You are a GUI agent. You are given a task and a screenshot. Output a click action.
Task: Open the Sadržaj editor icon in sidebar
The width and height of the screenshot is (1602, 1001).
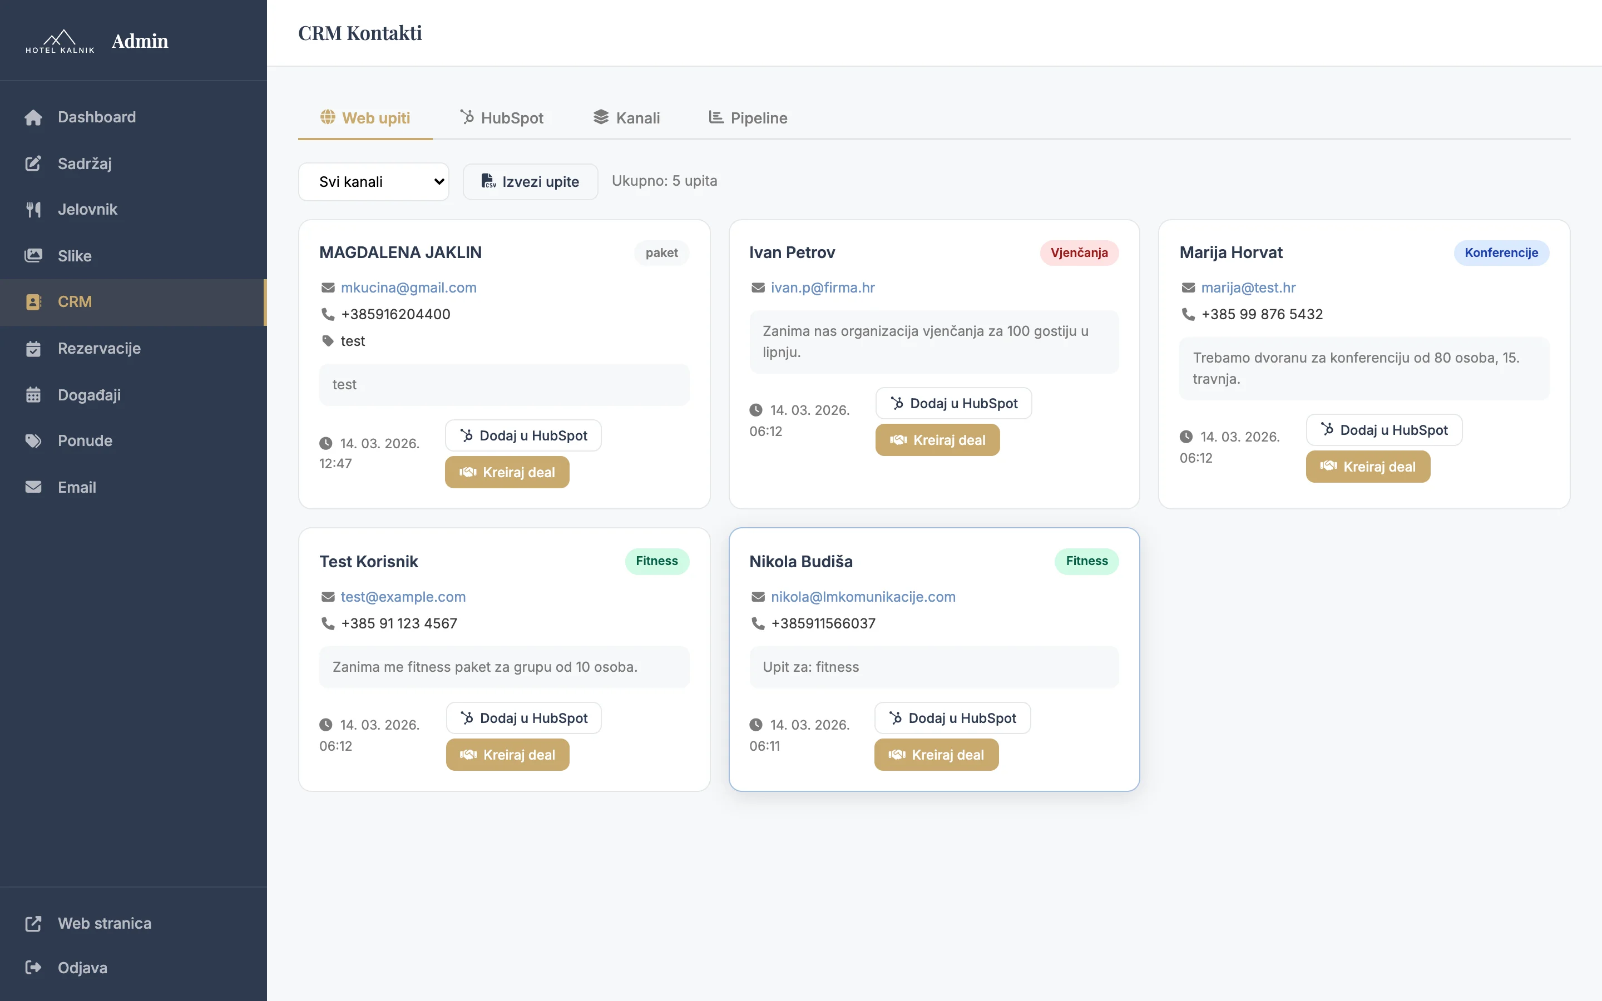pyautogui.click(x=34, y=163)
